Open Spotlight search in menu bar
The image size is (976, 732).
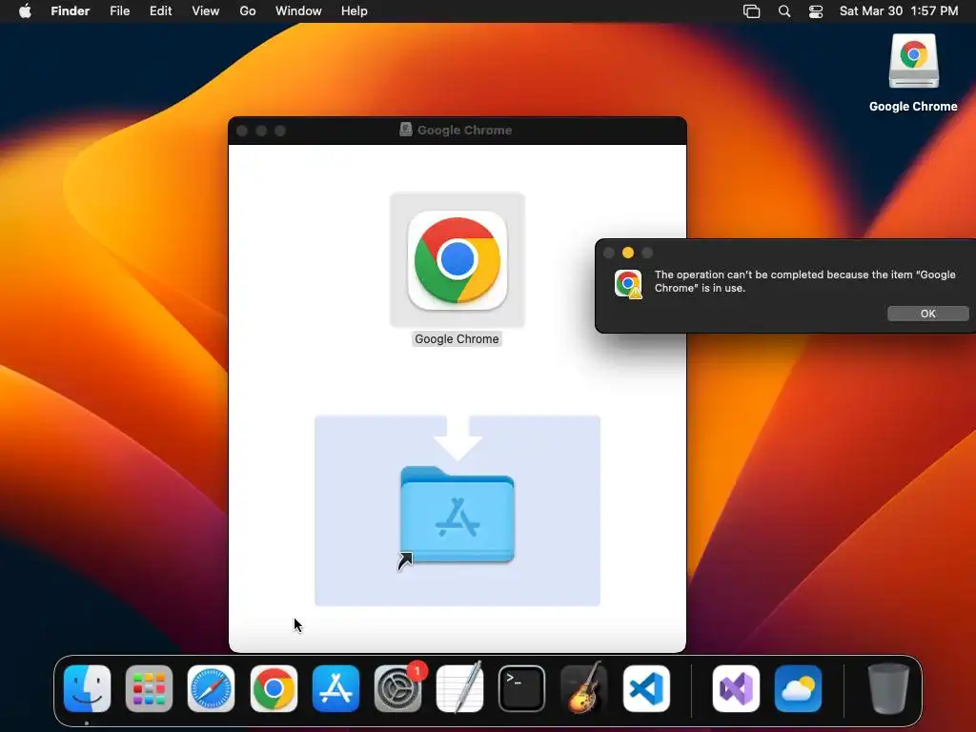784,11
